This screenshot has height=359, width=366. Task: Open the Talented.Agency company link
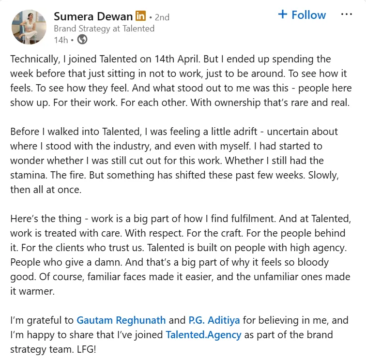click(x=203, y=335)
